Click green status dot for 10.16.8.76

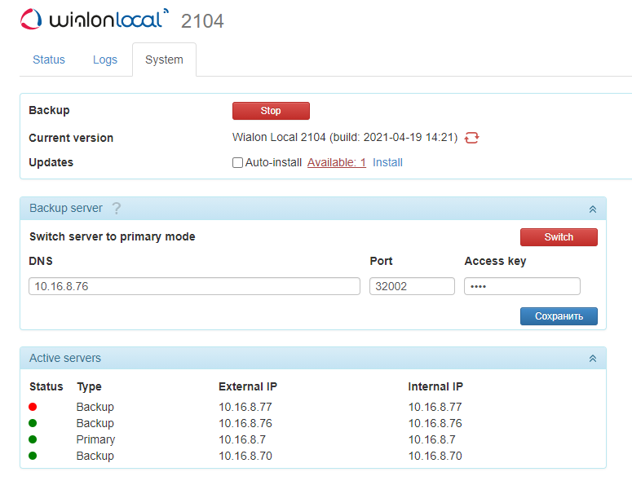point(33,423)
